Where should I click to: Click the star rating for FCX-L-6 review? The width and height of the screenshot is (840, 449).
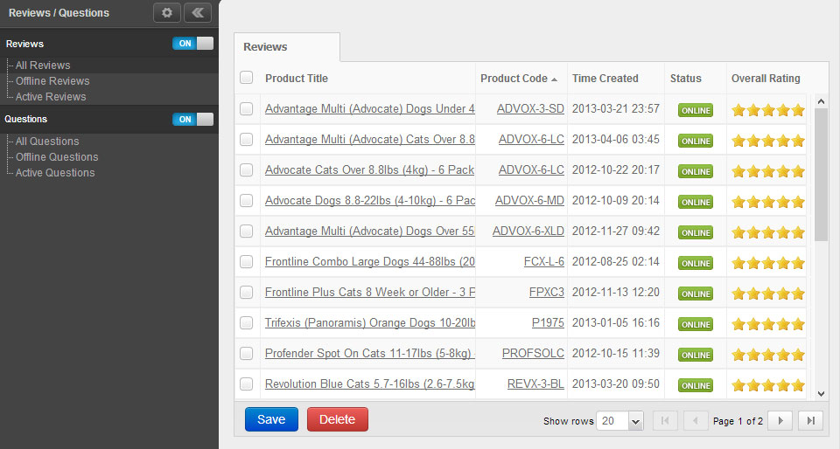point(768,263)
